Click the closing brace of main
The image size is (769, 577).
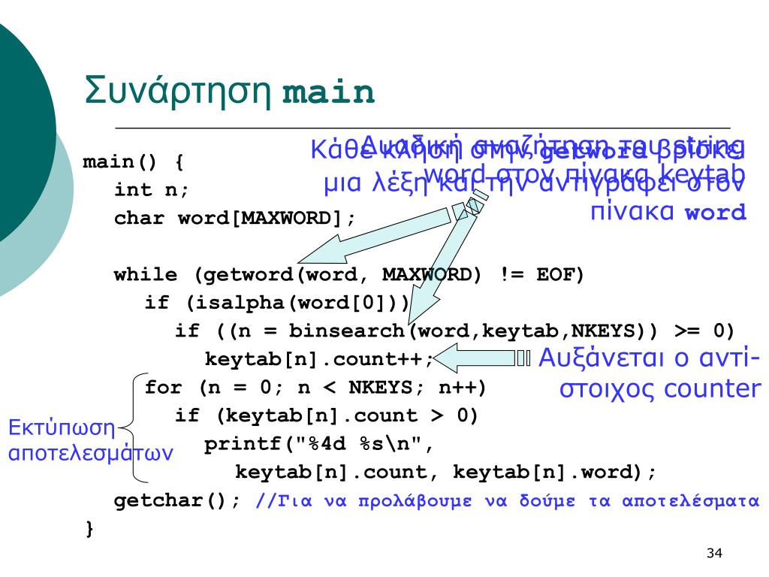tap(89, 529)
